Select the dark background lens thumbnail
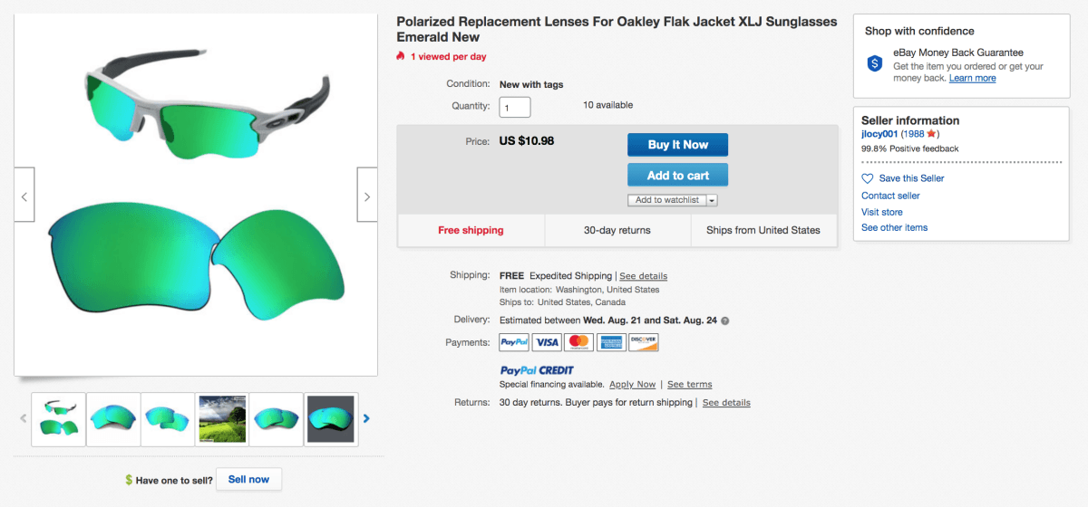The image size is (1088, 507). click(331, 419)
